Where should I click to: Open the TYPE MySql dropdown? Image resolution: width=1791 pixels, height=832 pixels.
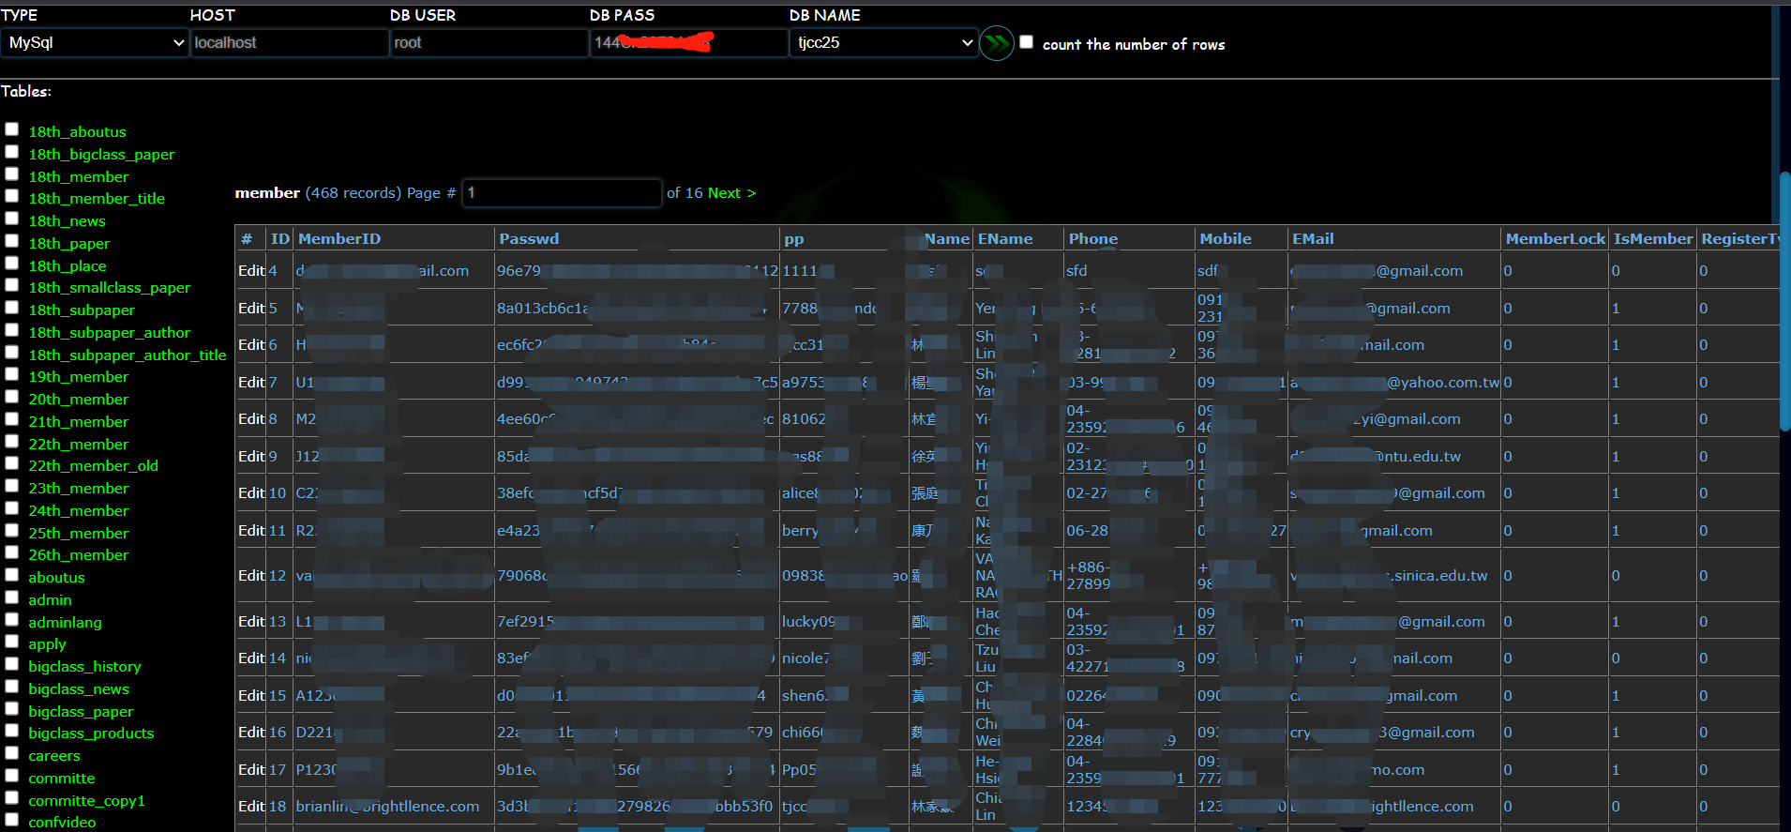[x=95, y=42]
